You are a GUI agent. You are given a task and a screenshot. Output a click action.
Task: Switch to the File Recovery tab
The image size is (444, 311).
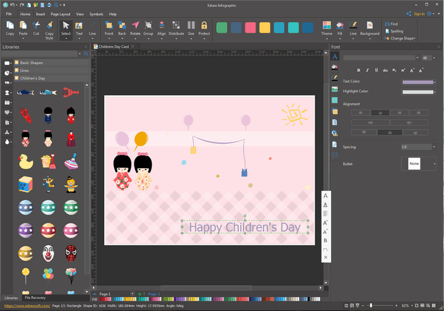[x=34, y=298]
